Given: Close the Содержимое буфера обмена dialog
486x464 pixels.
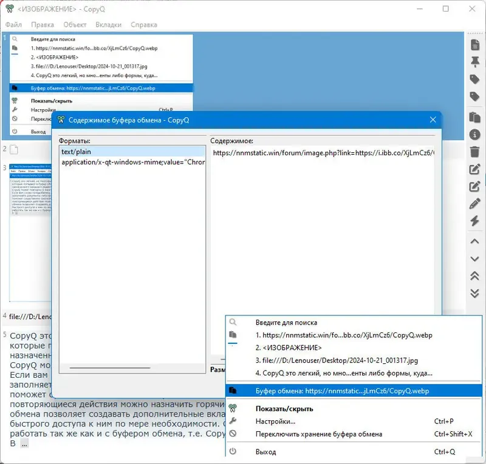Looking at the screenshot, I should click(x=433, y=120).
